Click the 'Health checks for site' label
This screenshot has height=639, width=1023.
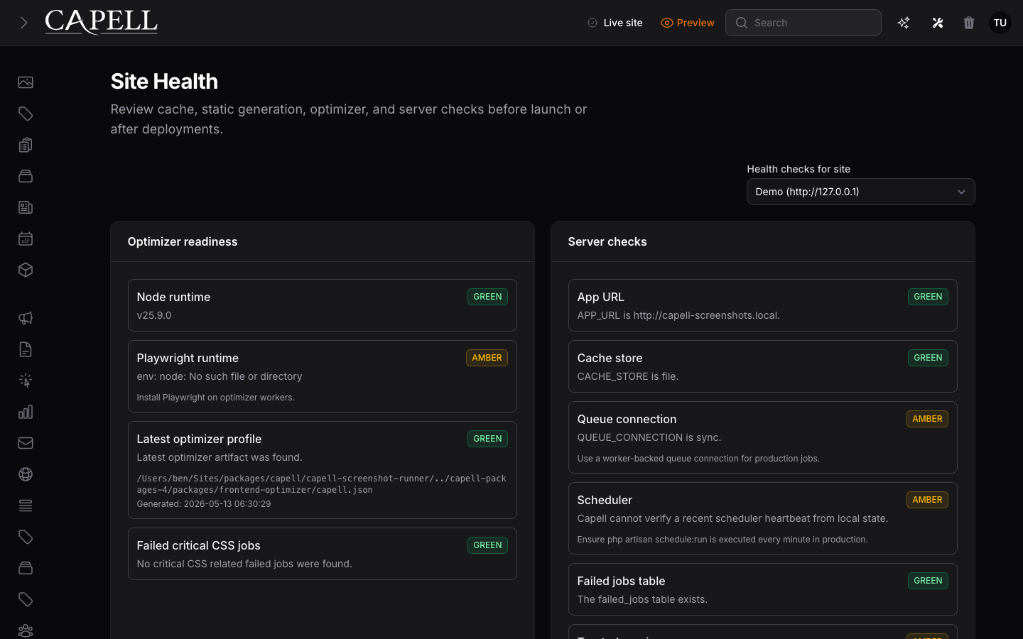[x=799, y=169]
